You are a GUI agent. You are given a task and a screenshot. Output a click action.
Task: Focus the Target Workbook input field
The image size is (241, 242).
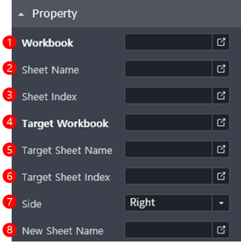point(168,122)
